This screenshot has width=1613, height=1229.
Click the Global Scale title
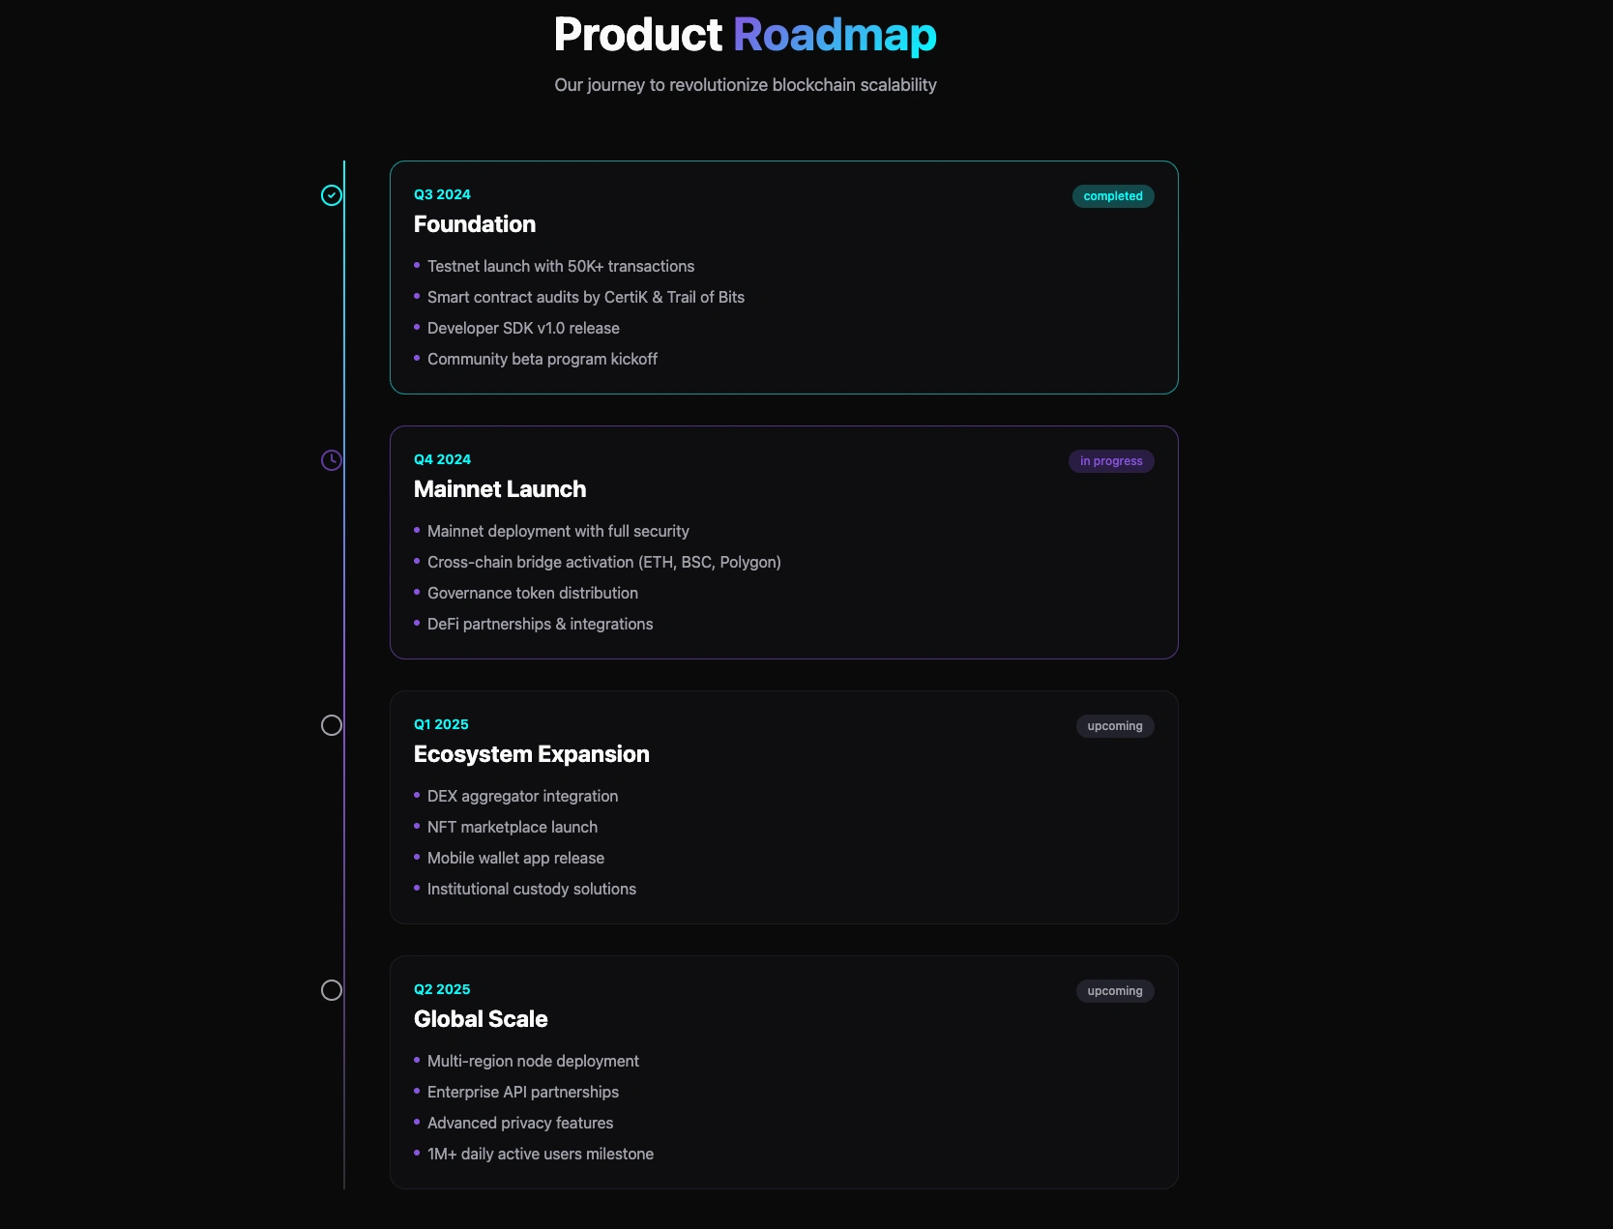pyautogui.click(x=481, y=1019)
